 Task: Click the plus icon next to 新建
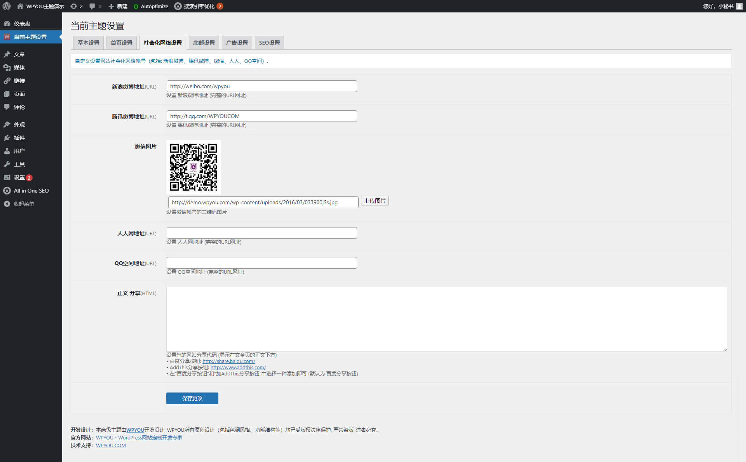coord(111,6)
